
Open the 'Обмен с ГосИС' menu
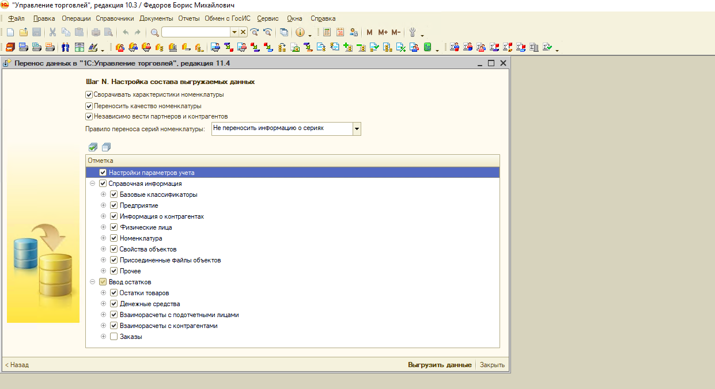point(228,18)
